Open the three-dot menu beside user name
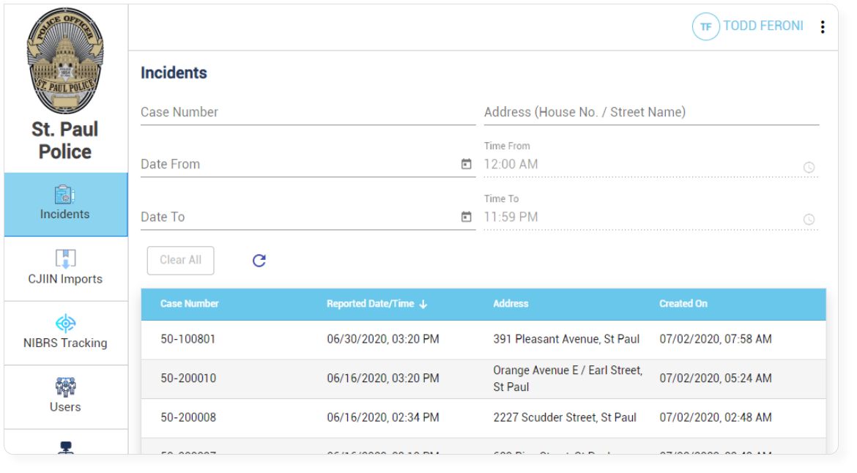The image size is (857, 473). coord(822,27)
